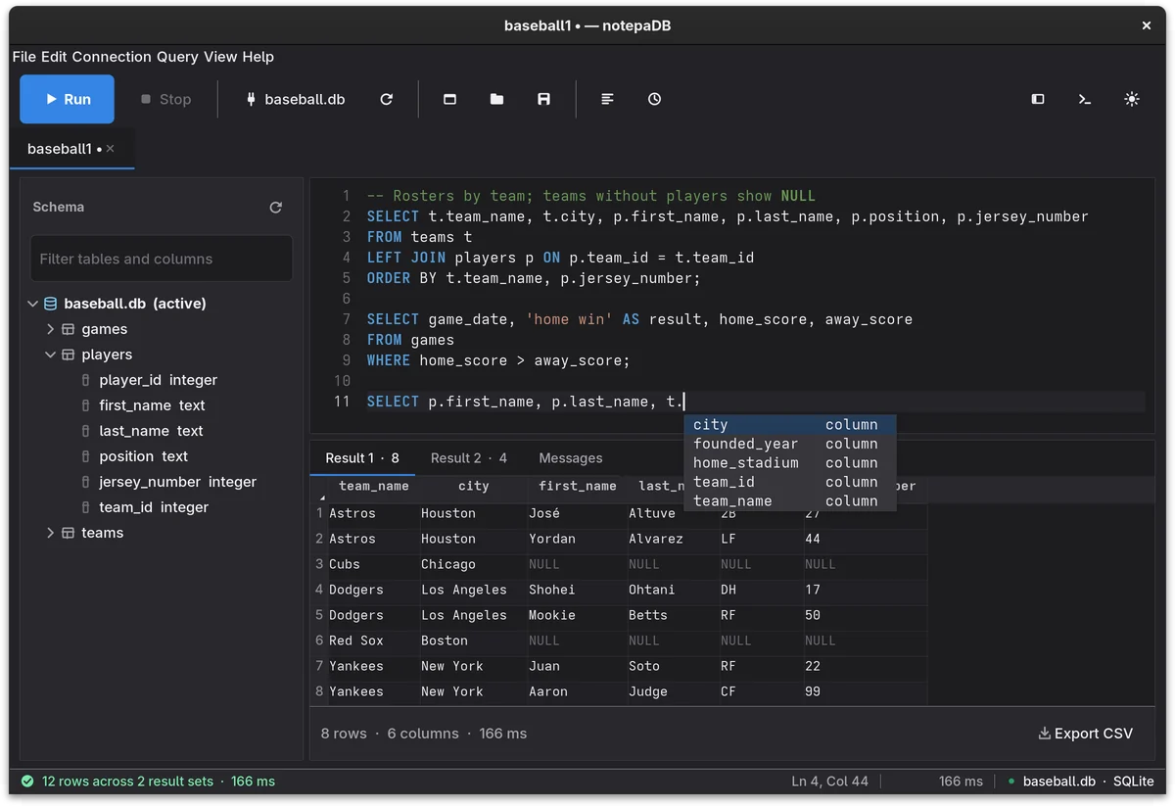Click the Boston city cell

473,640
